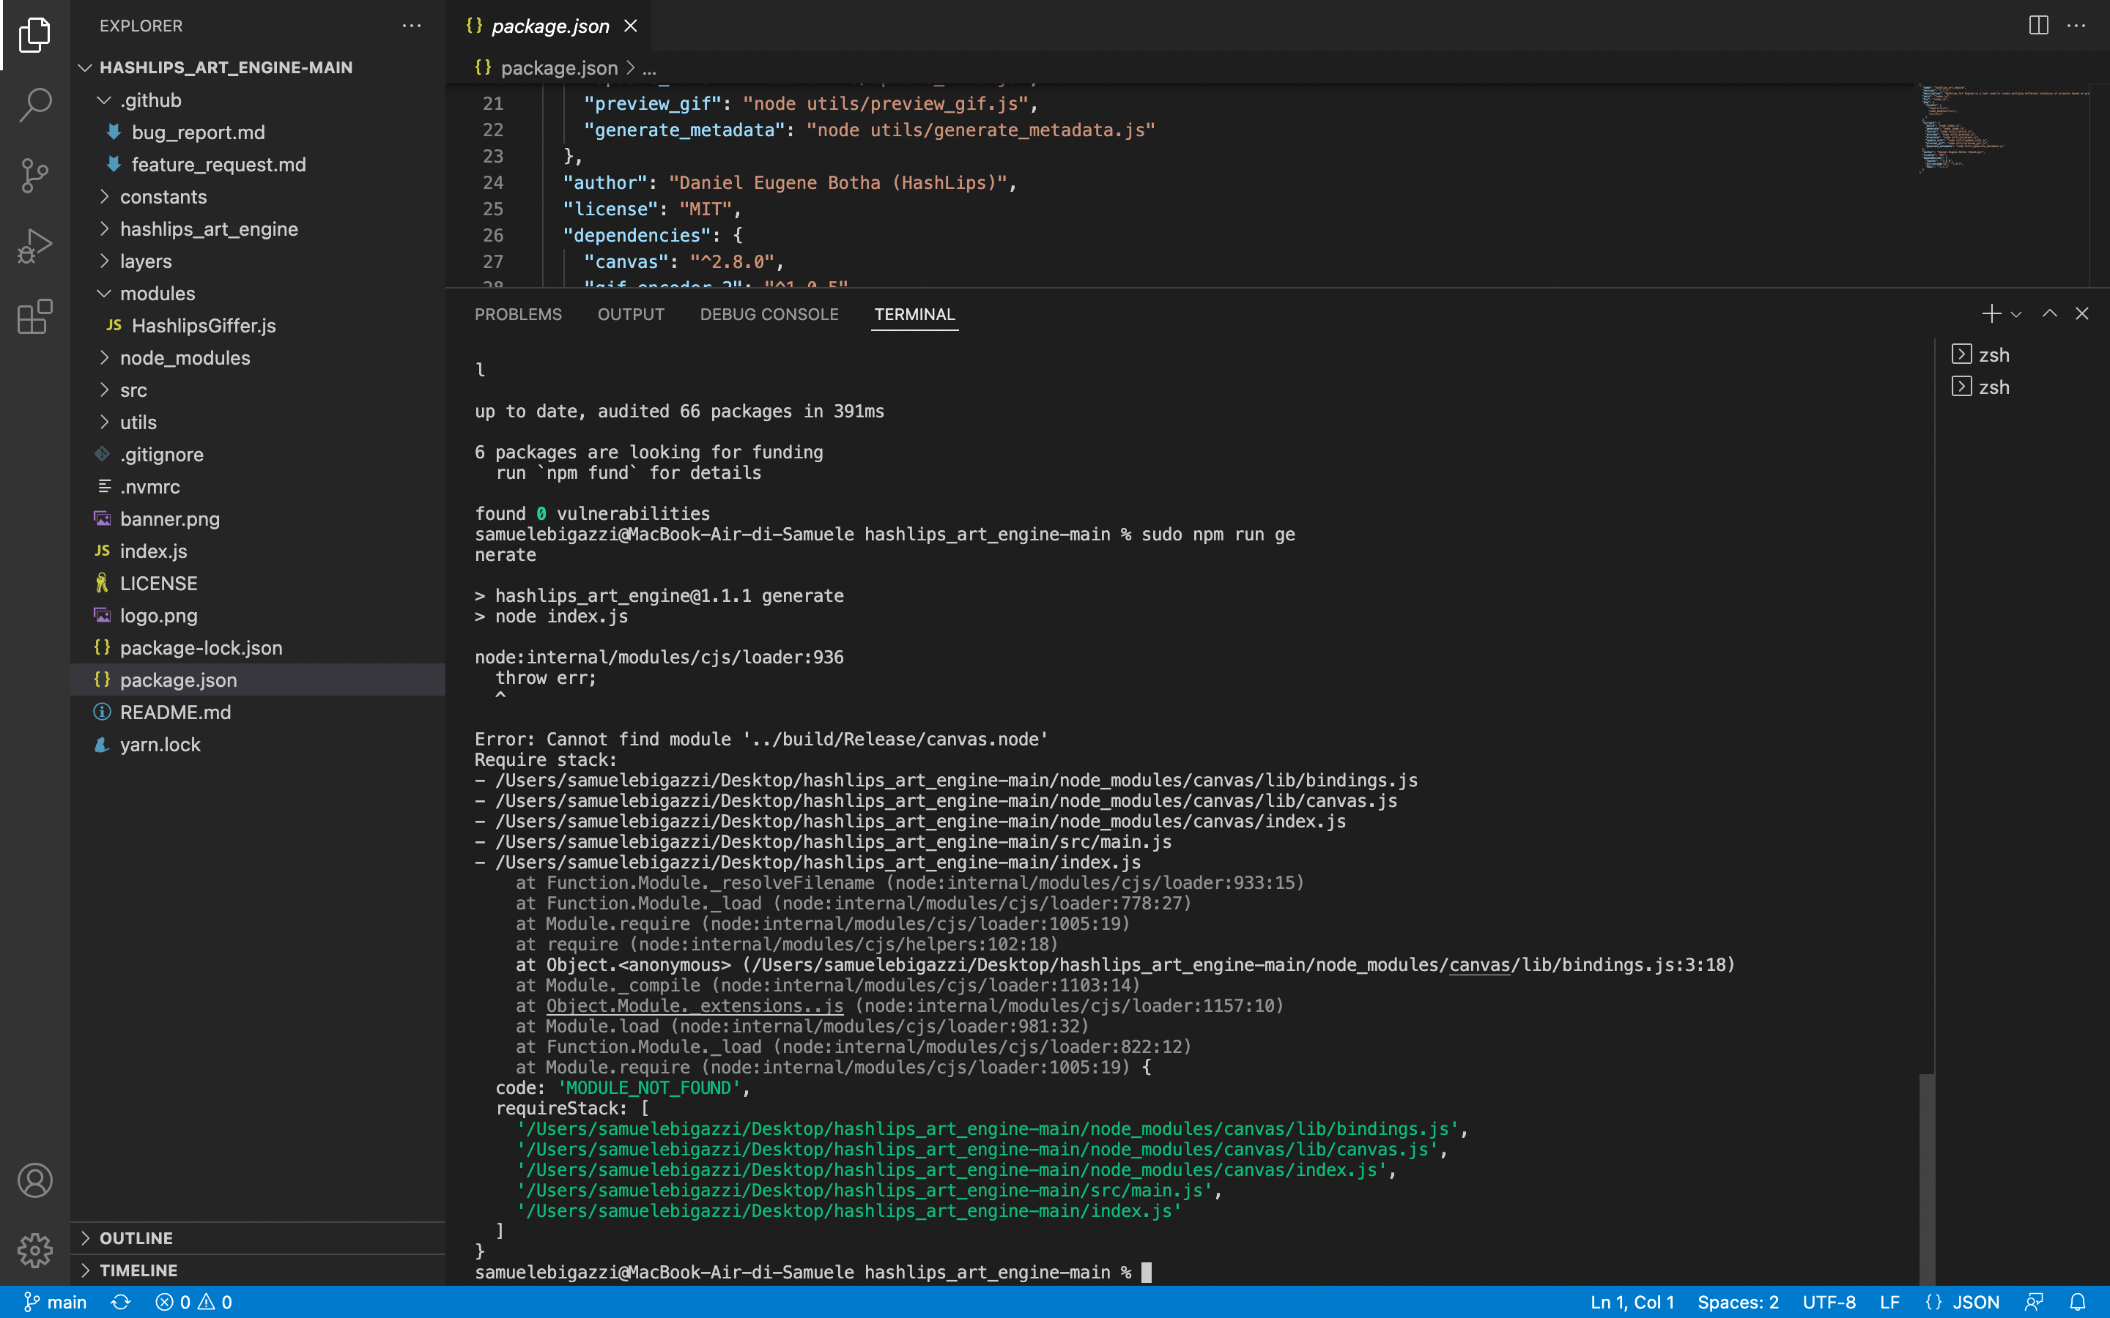Split the editor using the top-right icon
The height and width of the screenshot is (1318, 2110).
(x=2038, y=26)
